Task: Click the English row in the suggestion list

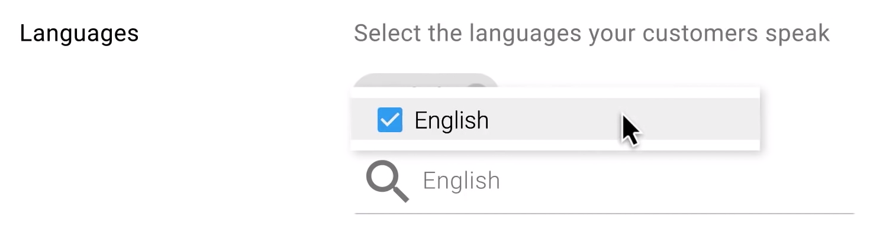Action: [533, 120]
